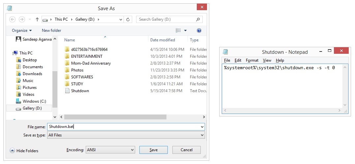Click the file list's right scroll arrow
The image size is (355, 164).
[x=204, y=117]
